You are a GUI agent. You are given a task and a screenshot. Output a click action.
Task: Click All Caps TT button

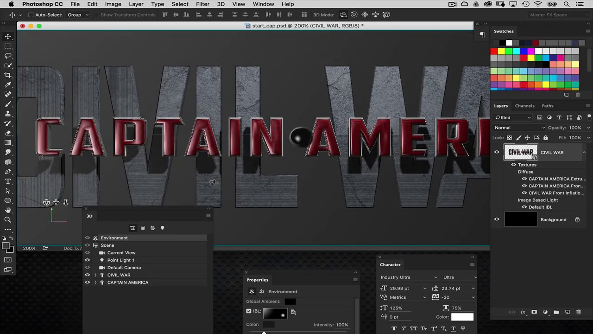click(413, 328)
